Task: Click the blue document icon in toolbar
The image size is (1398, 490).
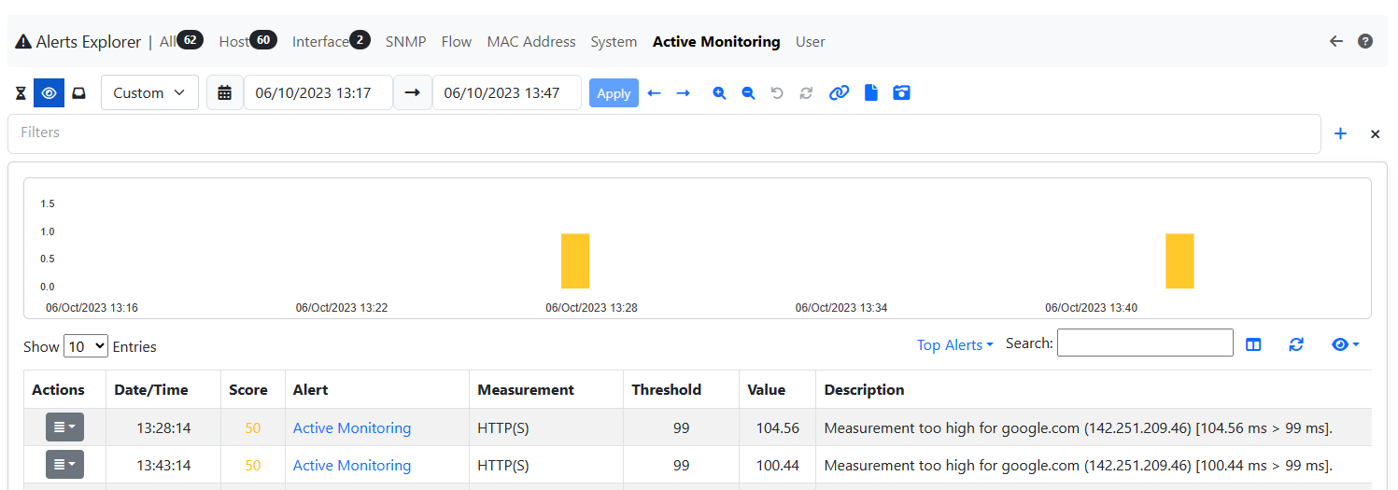Action: tap(871, 93)
